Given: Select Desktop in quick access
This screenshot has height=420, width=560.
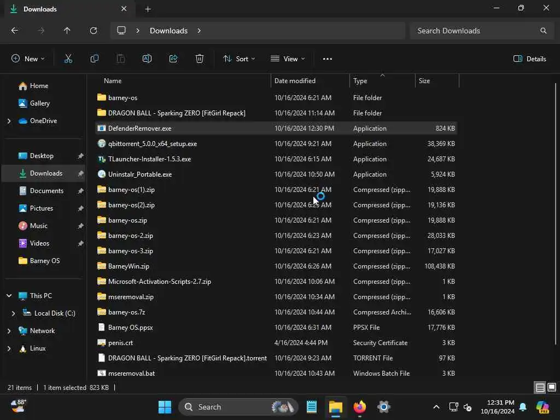Looking at the screenshot, I should (x=42, y=156).
